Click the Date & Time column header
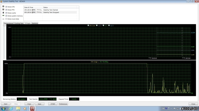Viewport: 199px width, 111px height. click(x=33, y=7)
